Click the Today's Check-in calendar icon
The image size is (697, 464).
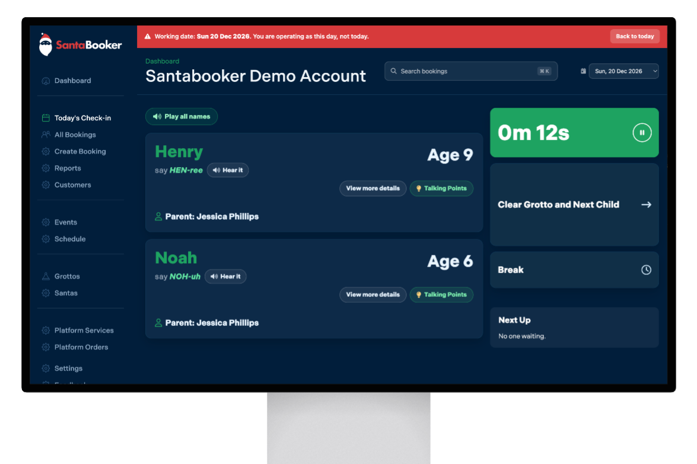point(46,118)
